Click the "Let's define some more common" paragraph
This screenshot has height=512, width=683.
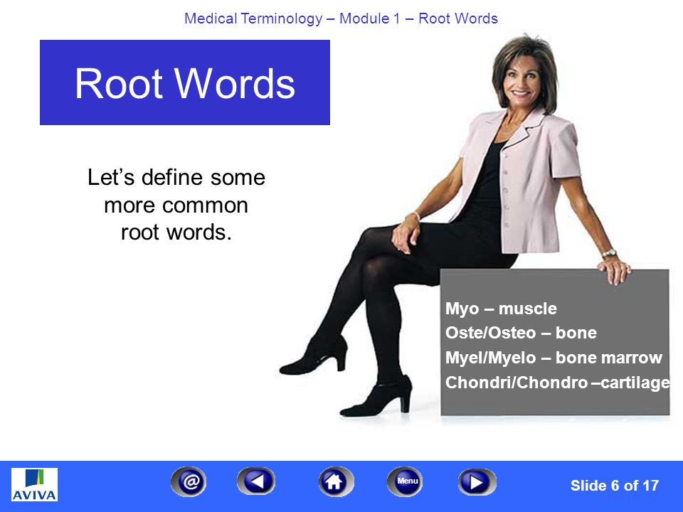176,205
